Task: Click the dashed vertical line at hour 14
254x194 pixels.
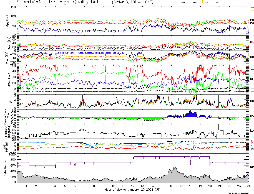Action: [152, 83]
